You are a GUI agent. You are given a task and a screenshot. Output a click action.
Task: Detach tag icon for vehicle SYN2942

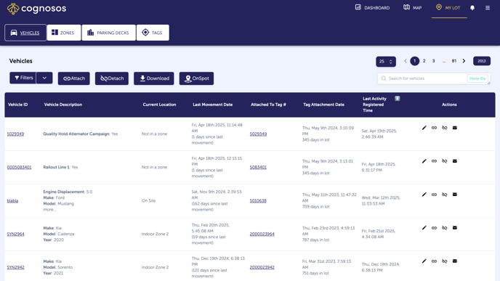tap(445, 261)
